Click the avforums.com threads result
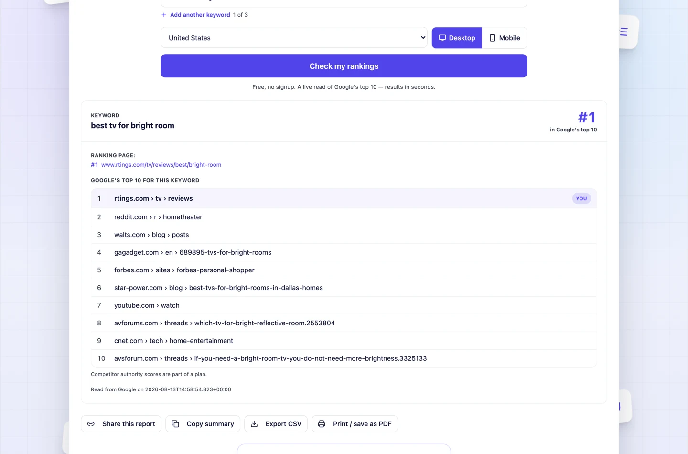Image resolution: width=688 pixels, height=454 pixels. pos(344,323)
